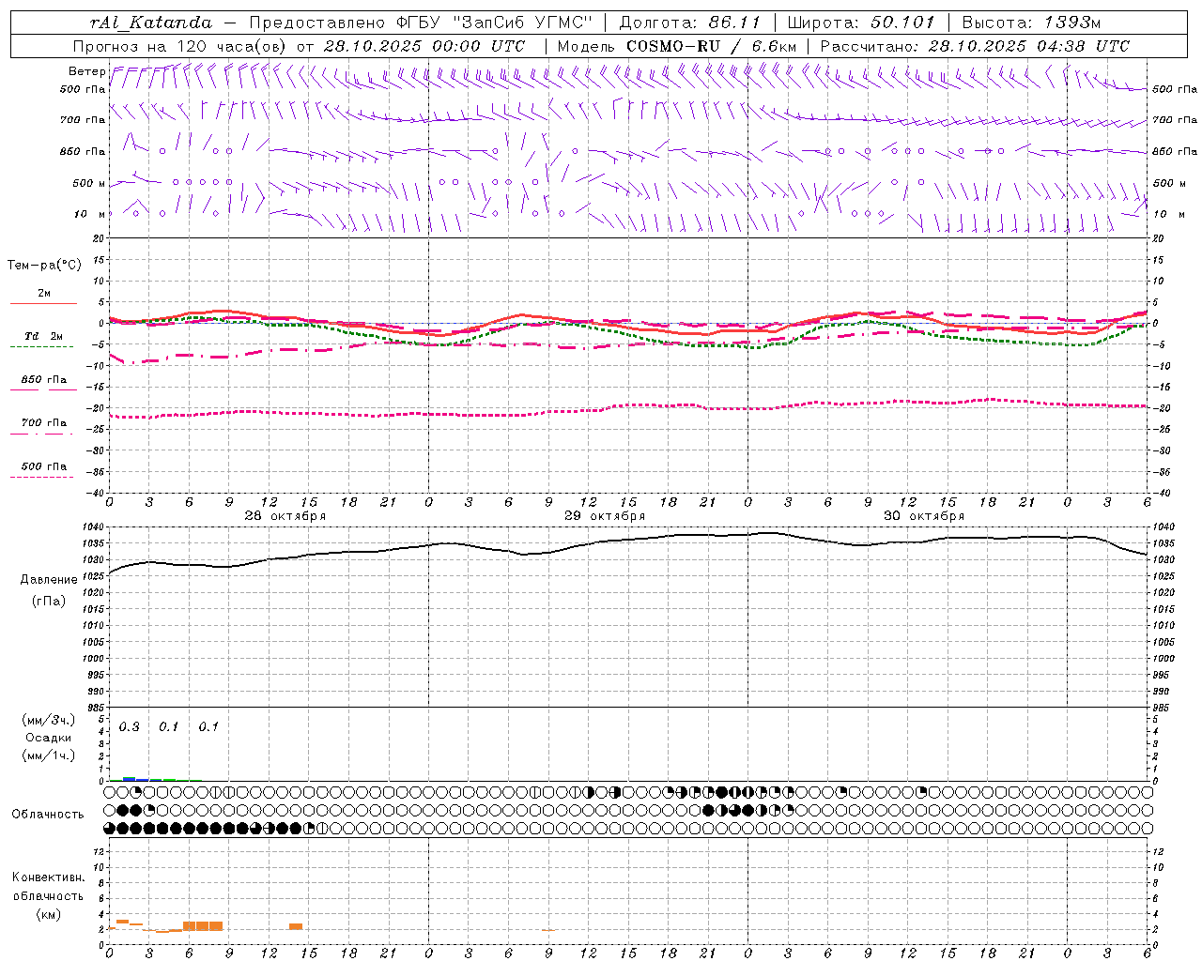
Task: Click the left 500 м wind row label
Action: (89, 183)
